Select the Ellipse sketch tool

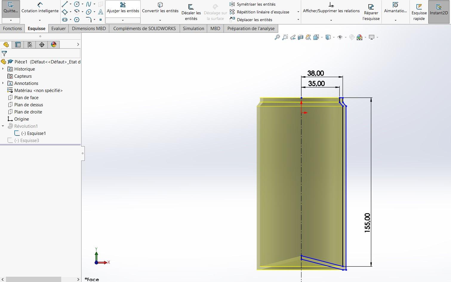[89, 12]
